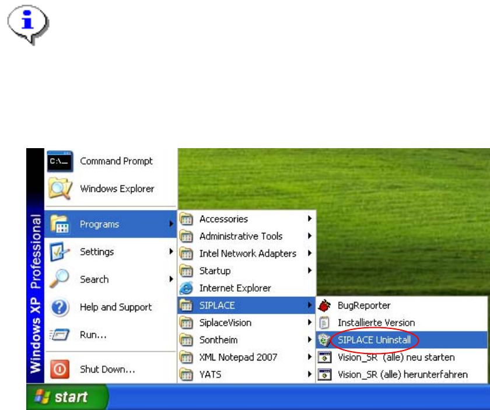Select the SIPLACE program group
The width and height of the screenshot is (490, 410).
click(247, 305)
